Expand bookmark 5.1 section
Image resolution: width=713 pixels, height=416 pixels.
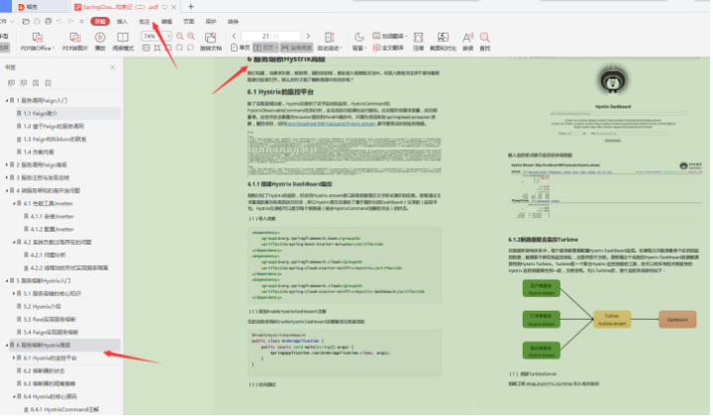point(14,294)
